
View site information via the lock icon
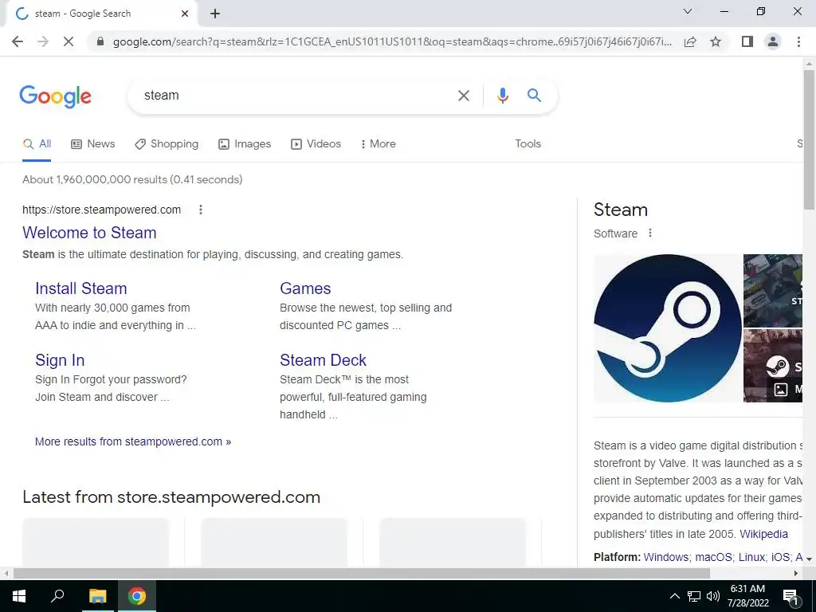click(100, 41)
